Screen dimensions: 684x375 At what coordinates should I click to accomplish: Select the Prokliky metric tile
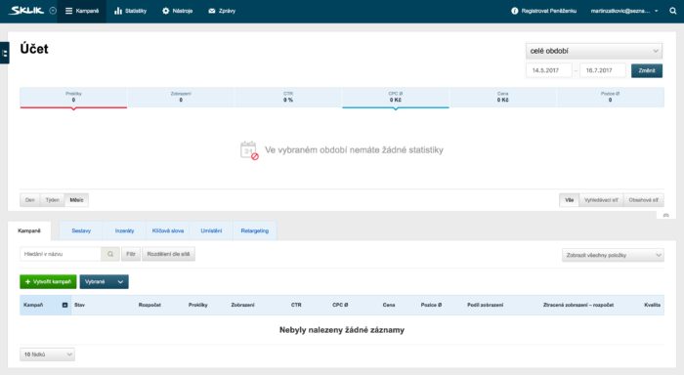point(73,98)
